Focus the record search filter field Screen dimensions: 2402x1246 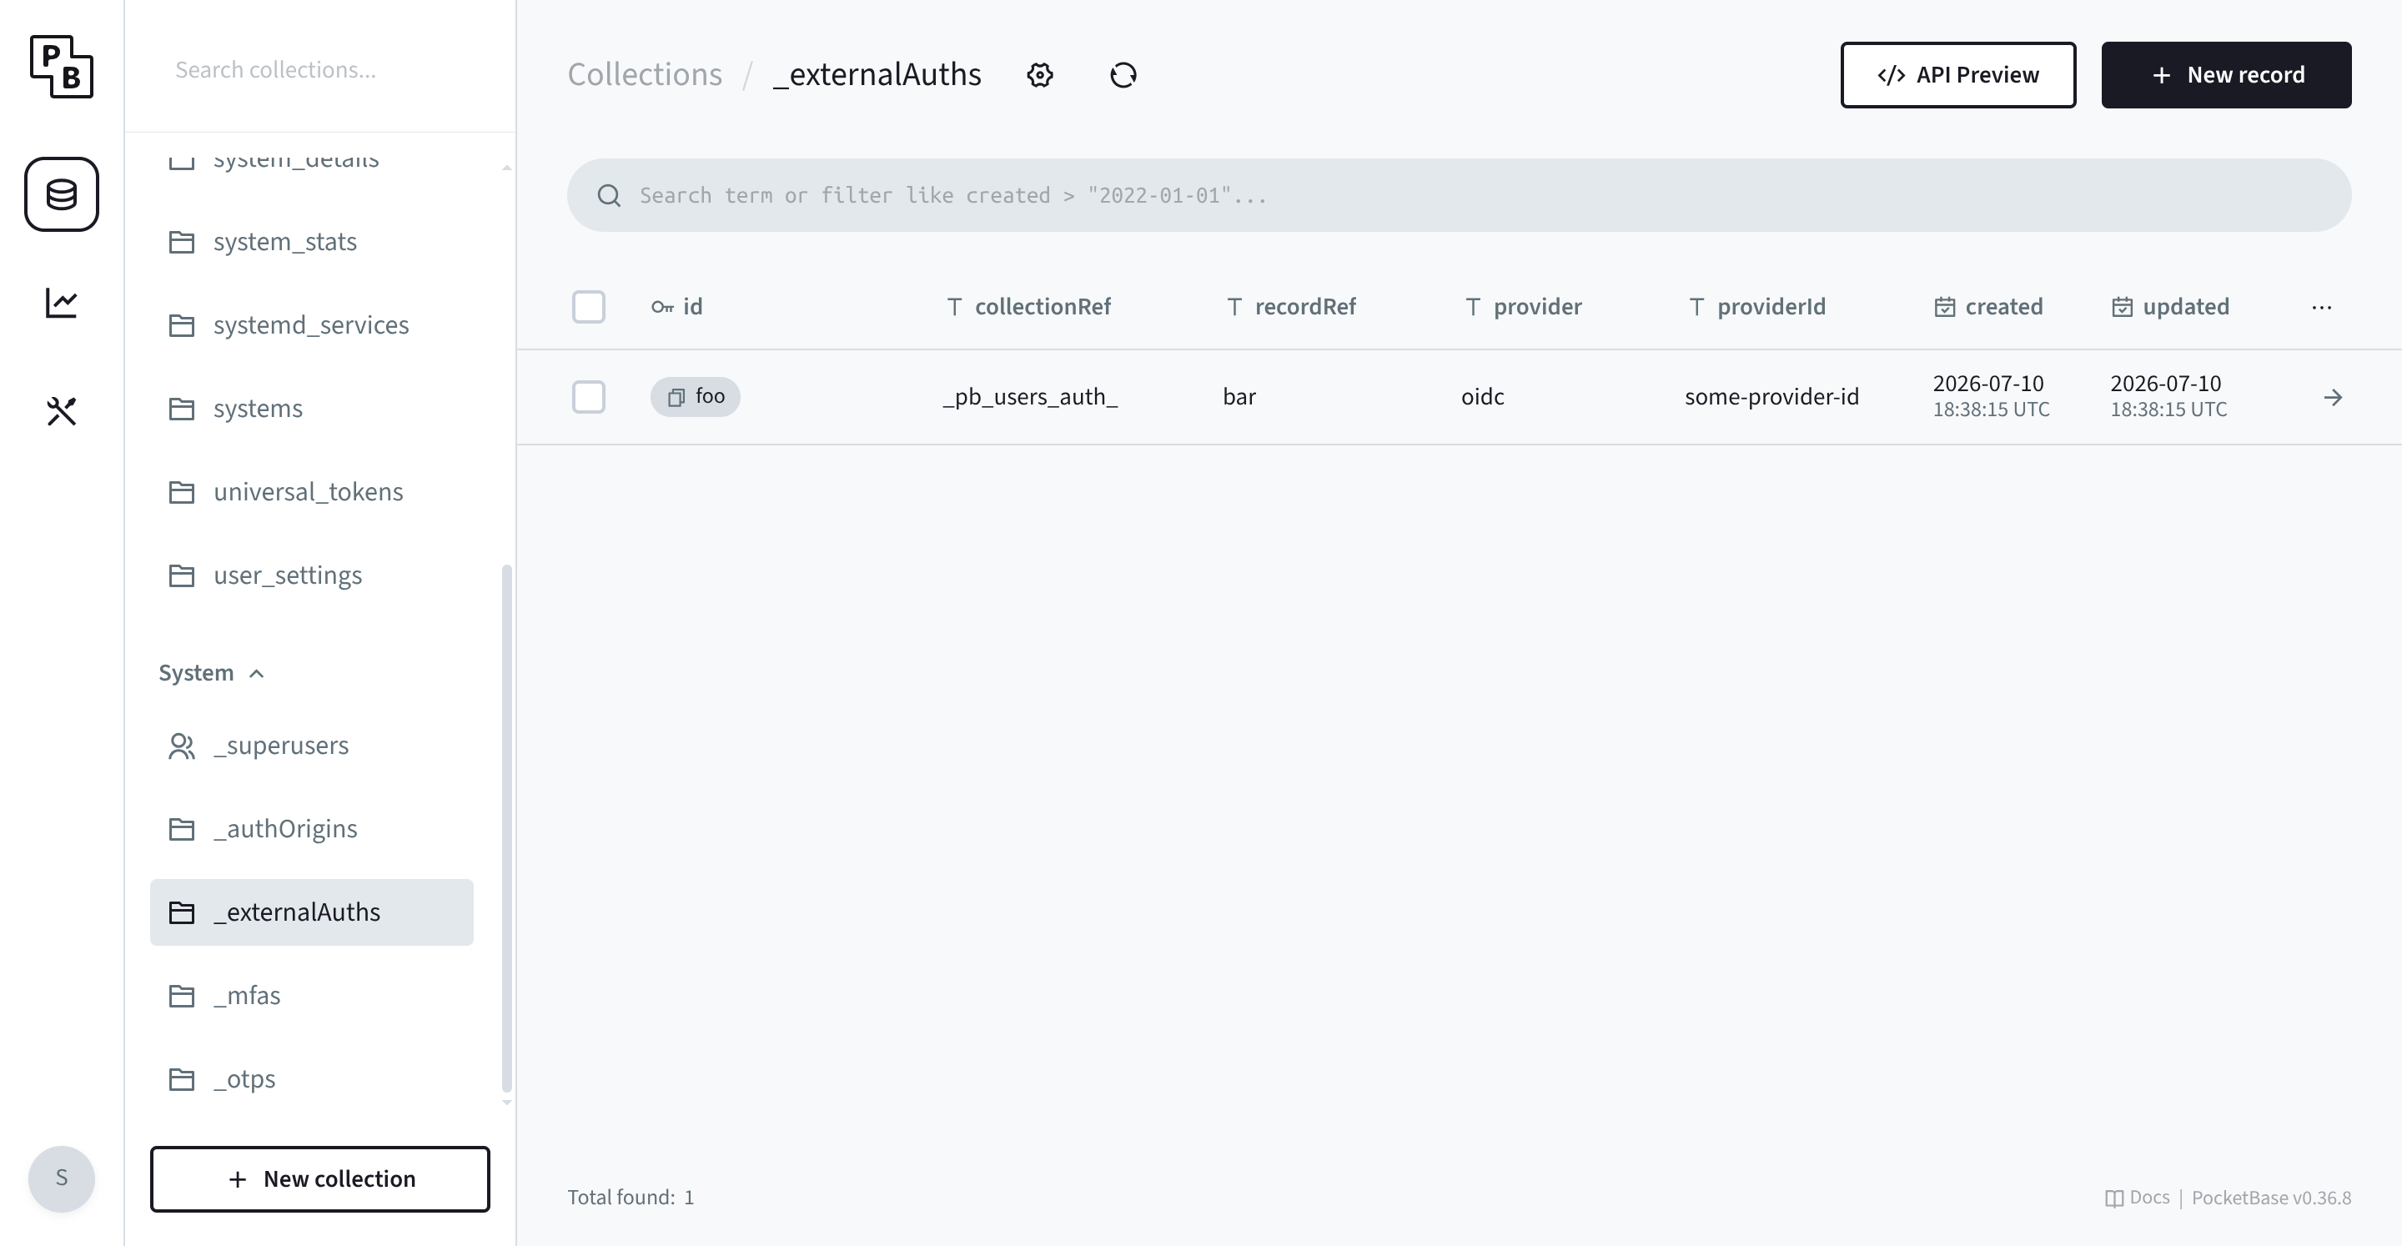pyautogui.click(x=1460, y=195)
